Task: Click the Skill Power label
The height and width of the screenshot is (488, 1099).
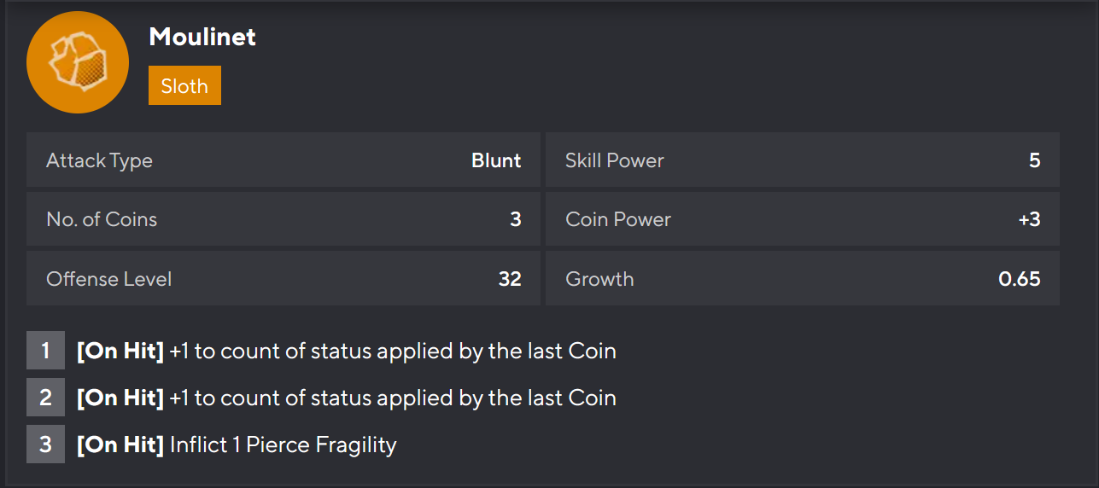Action: coord(615,160)
